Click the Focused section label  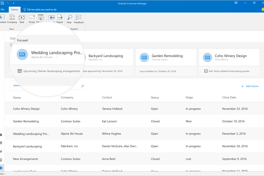(22, 40)
